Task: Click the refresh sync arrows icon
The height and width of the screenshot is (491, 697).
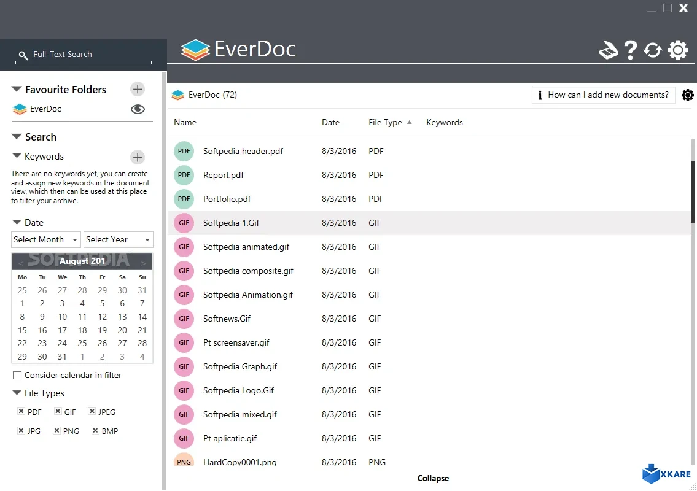Action: click(653, 50)
